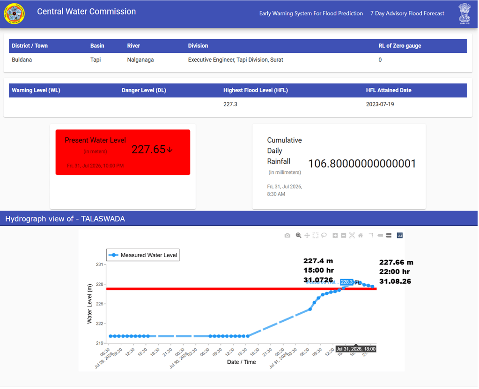Choose the Box Select tool
Viewport: 479px width, 389px height.
(x=316, y=236)
